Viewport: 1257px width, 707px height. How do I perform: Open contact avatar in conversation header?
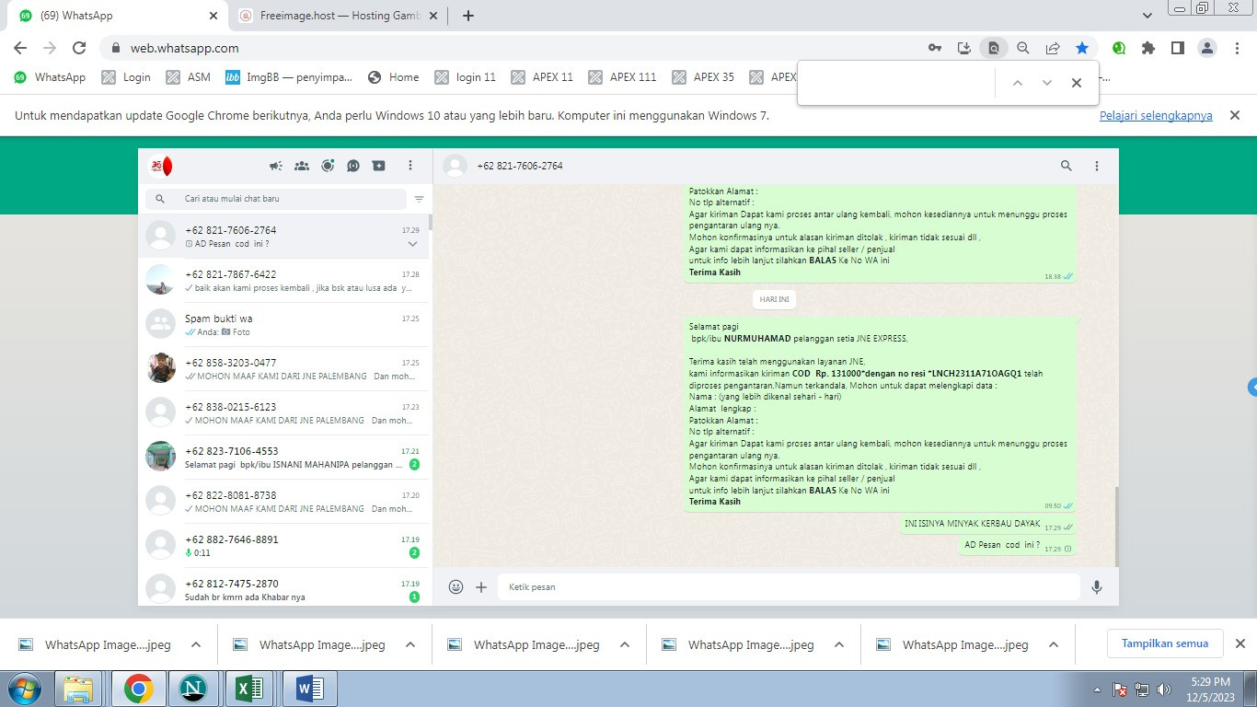455,166
